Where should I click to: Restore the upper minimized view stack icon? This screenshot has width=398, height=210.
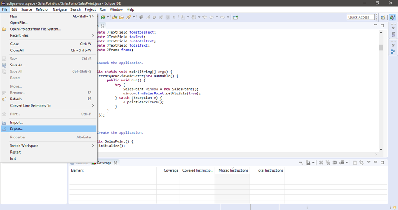tap(393, 28)
